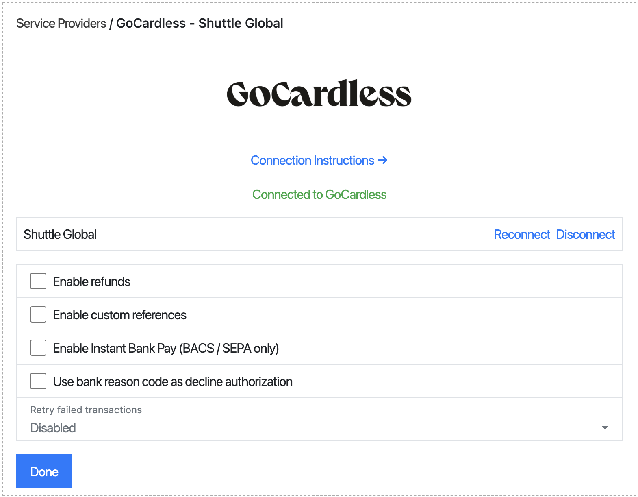Open the Connection Instructions link
Screen dimensions: 638x497
point(312,161)
